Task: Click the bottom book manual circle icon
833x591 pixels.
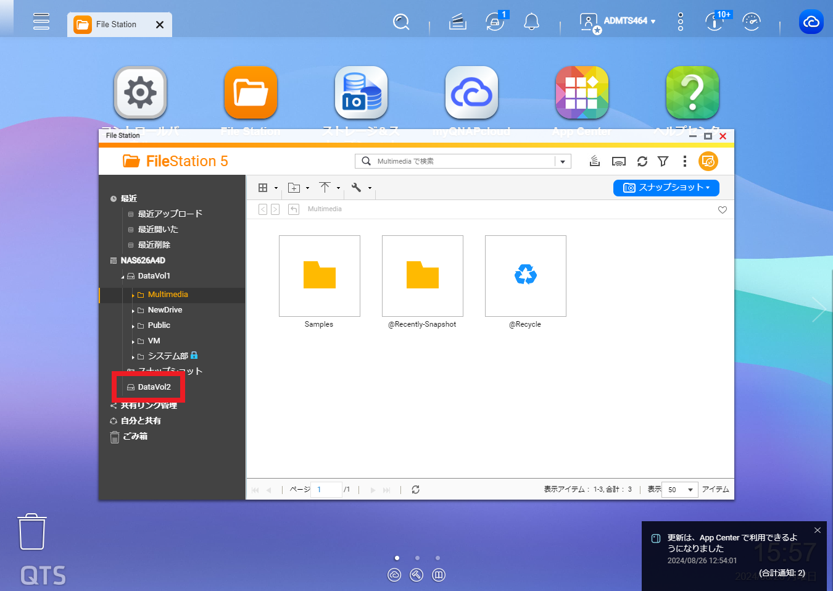Action: 439,575
